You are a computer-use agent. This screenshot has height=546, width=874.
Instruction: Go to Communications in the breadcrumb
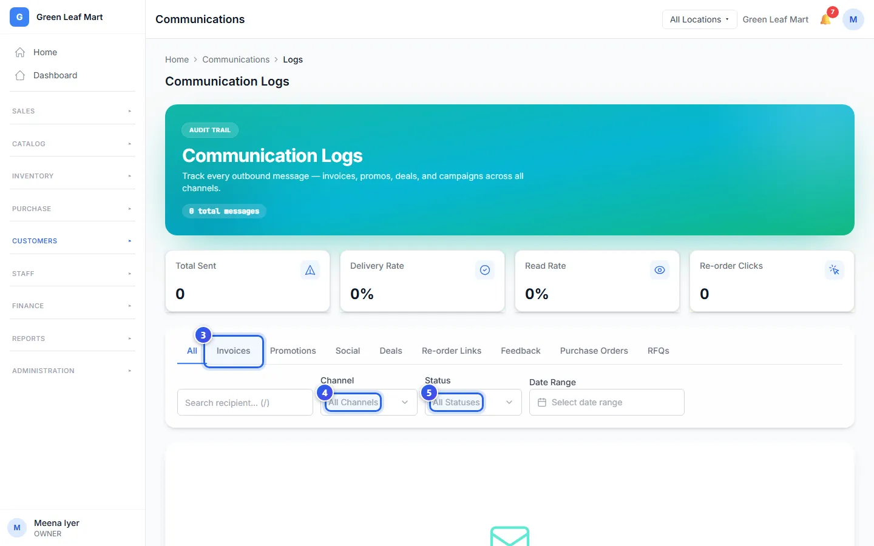pos(236,59)
